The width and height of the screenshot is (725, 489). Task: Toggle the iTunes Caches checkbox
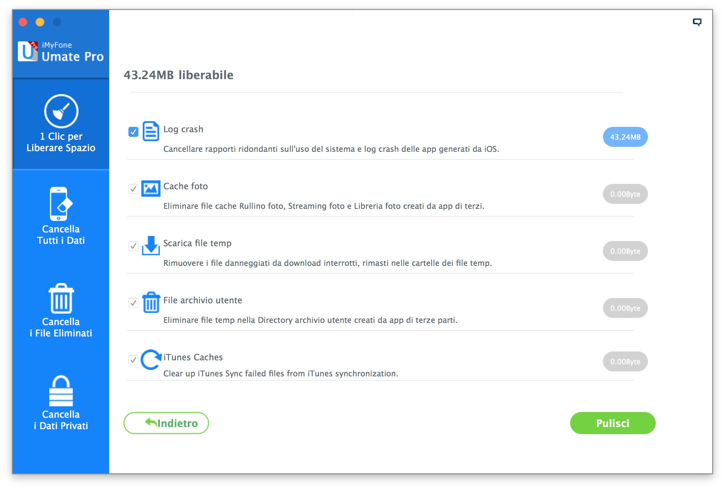133,360
